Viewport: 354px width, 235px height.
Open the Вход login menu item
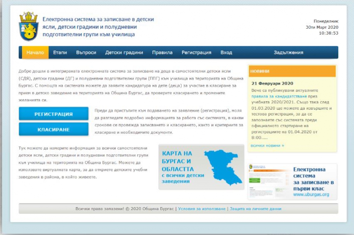226,52
